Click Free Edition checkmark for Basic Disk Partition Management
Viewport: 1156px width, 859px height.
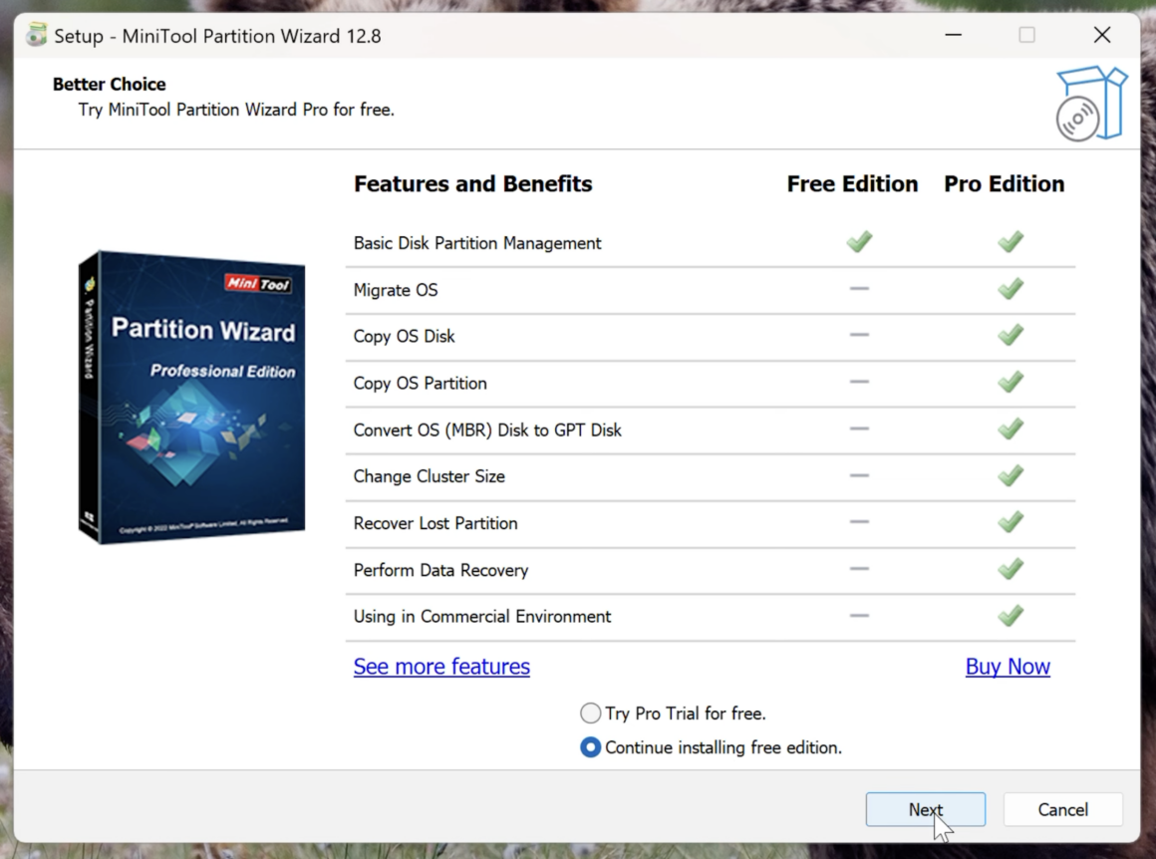pos(860,242)
